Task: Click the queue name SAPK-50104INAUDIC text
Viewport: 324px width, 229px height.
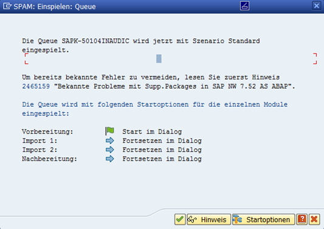Action: (x=95, y=41)
